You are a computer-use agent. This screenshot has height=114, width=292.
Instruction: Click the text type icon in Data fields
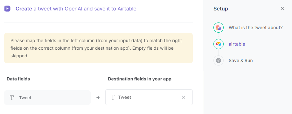coord(12,98)
